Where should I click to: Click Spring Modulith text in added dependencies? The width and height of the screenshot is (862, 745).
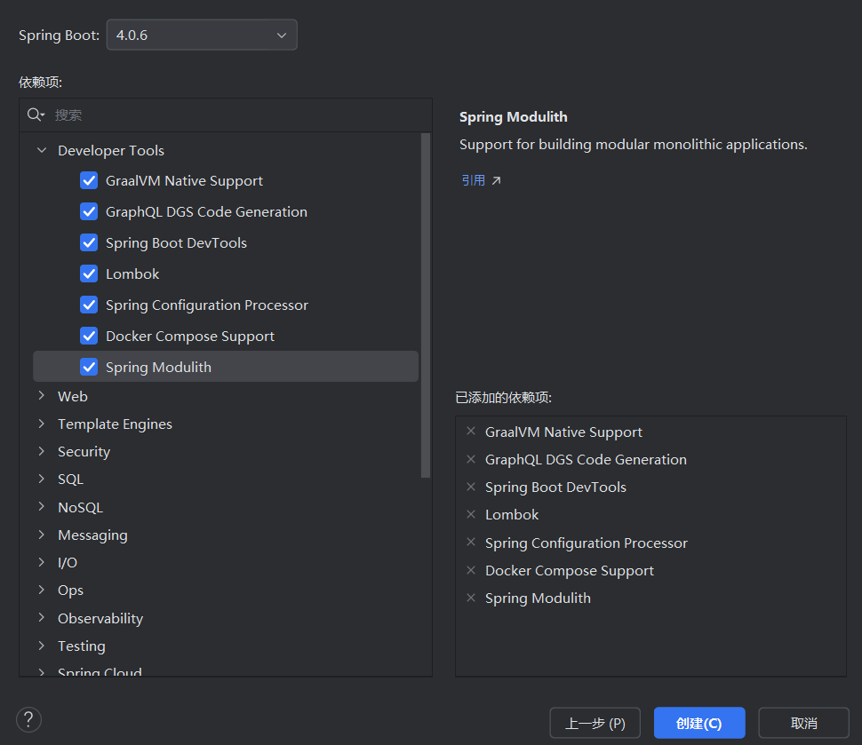tap(538, 598)
